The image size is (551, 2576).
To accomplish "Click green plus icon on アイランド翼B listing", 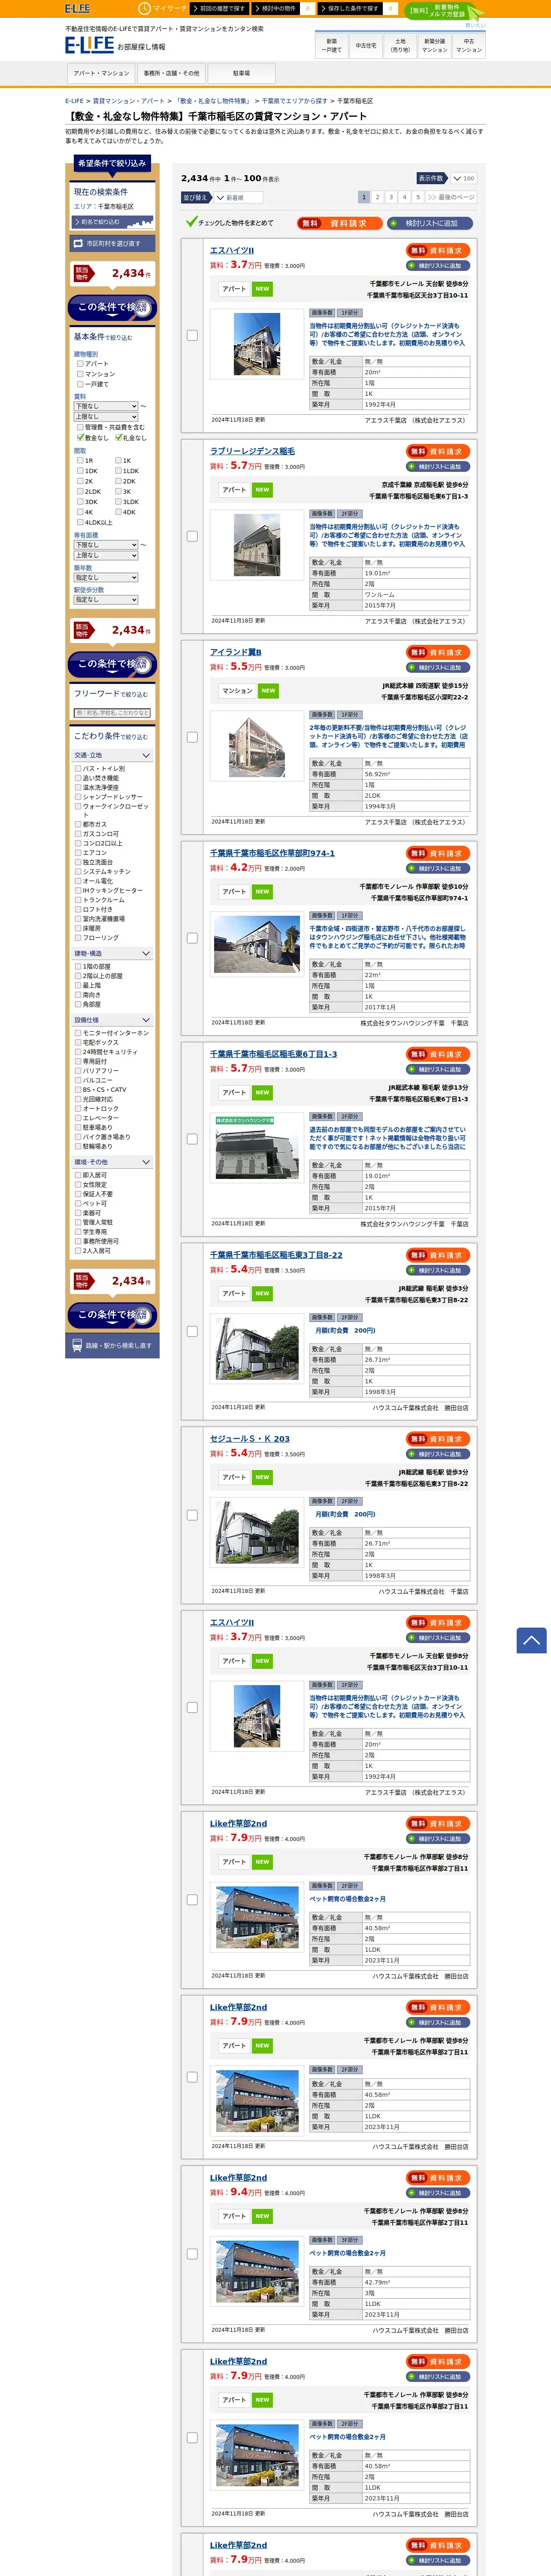I will coord(411,668).
